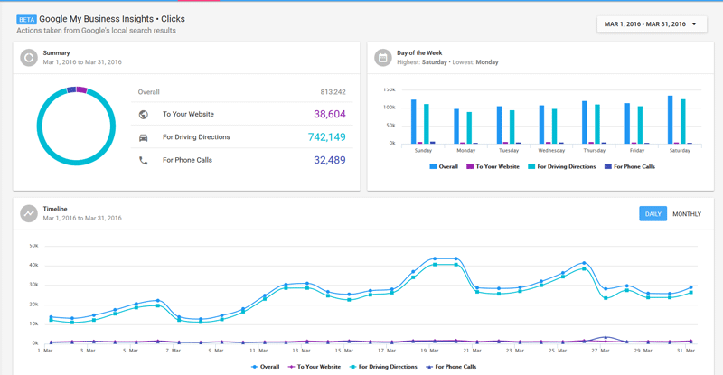Click the Monday Driving Directions bar

pyautogui.click(x=469, y=127)
